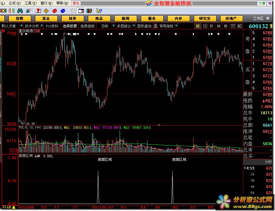The height and width of the screenshot is (211, 275).
Task: Expand the 技术分析 dropdown arrow
Action: point(42,26)
